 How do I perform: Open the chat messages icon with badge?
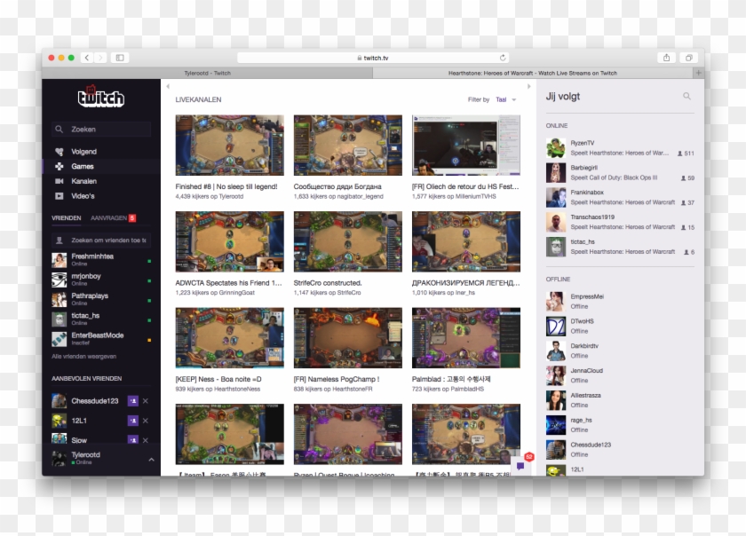coord(521,465)
